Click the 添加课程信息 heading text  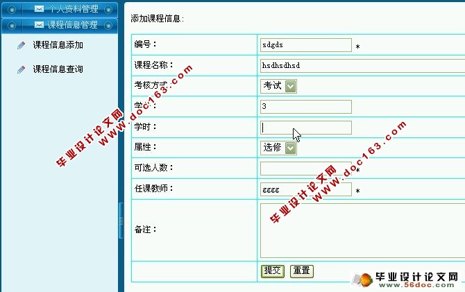(157, 19)
